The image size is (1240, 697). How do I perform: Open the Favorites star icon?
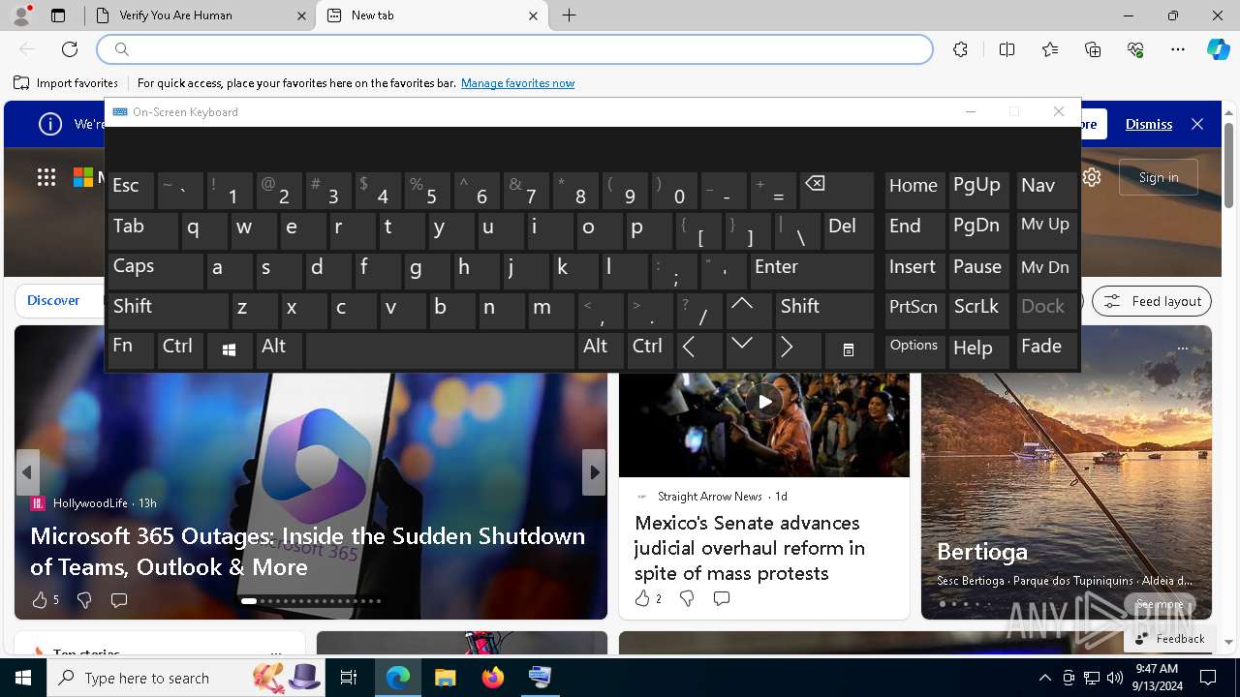(x=1050, y=49)
